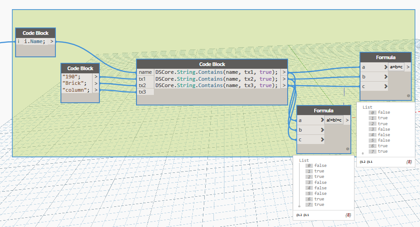This screenshot has width=420, height=227.
Task: Click the tx2 input port
Action: [x=146, y=85]
